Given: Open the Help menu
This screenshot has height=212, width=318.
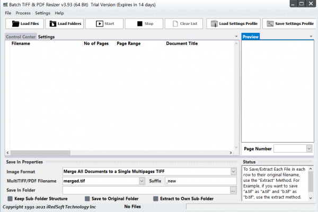Looking at the screenshot, I should (59, 13).
